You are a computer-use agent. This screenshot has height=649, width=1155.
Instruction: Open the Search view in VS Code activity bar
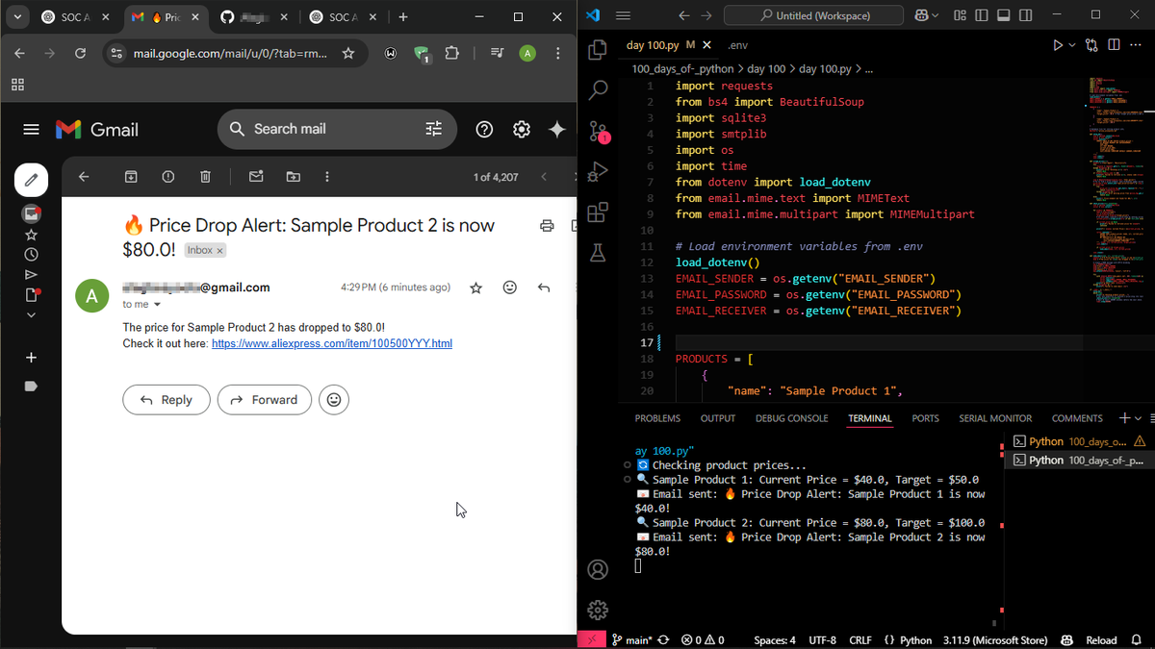click(598, 90)
